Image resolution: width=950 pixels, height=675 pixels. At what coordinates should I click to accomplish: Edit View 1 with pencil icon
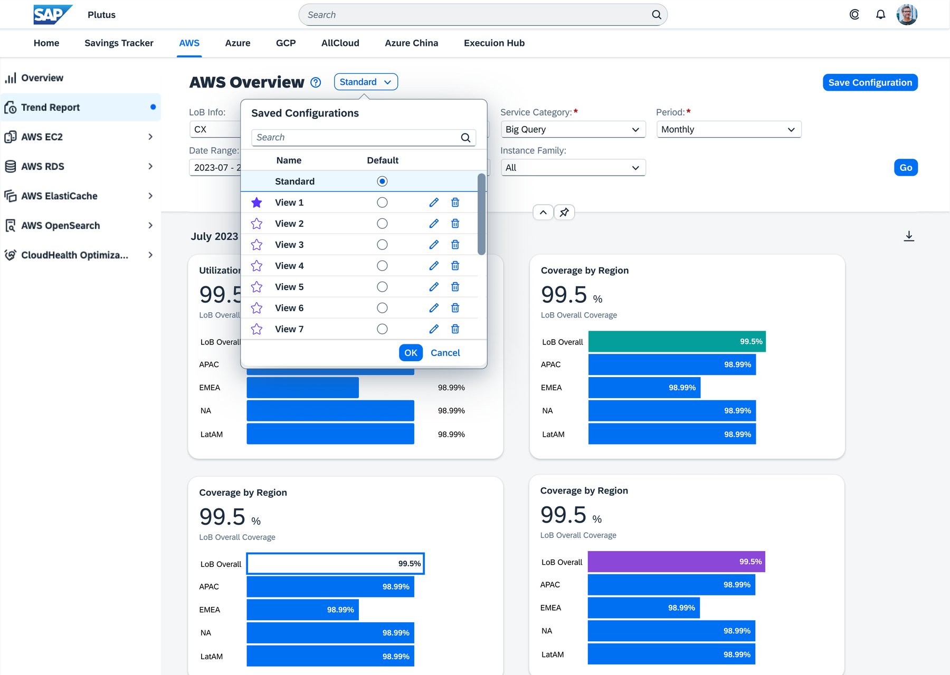click(x=434, y=202)
